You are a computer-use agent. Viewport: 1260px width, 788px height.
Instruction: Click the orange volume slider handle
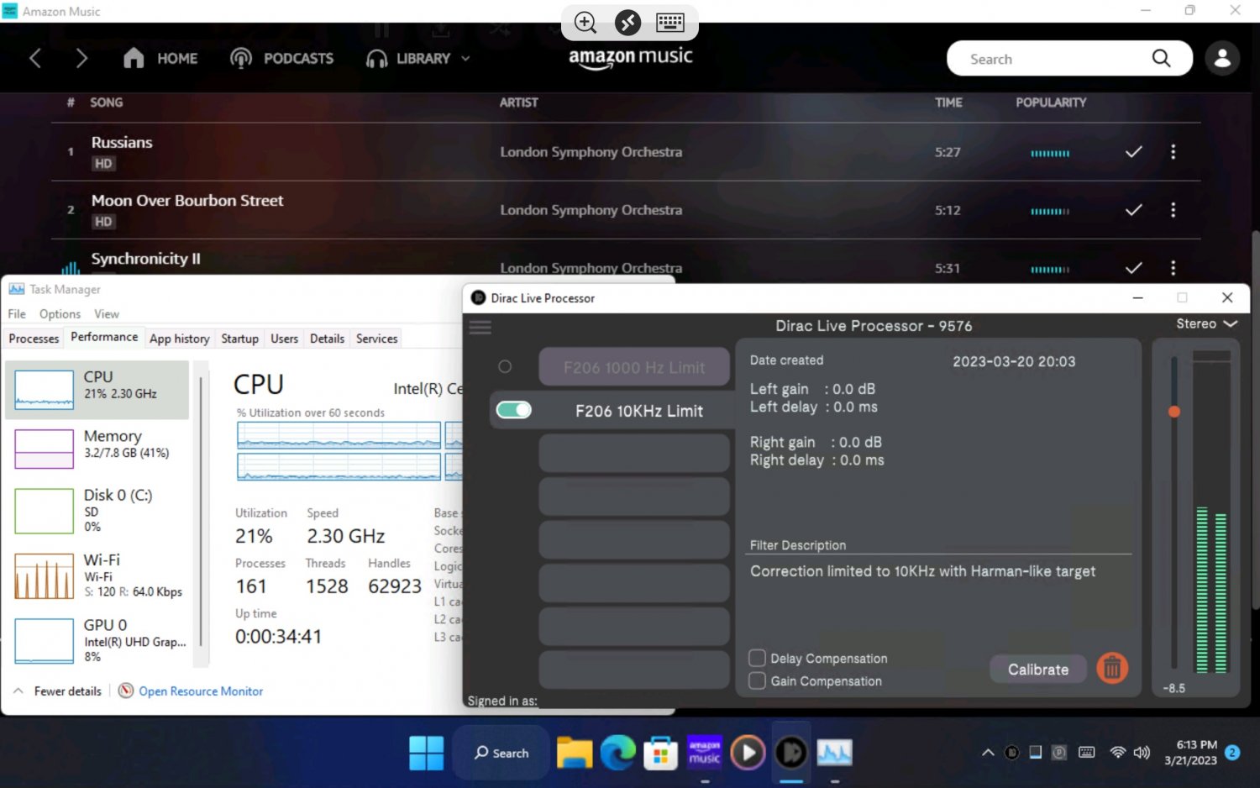1174,412
